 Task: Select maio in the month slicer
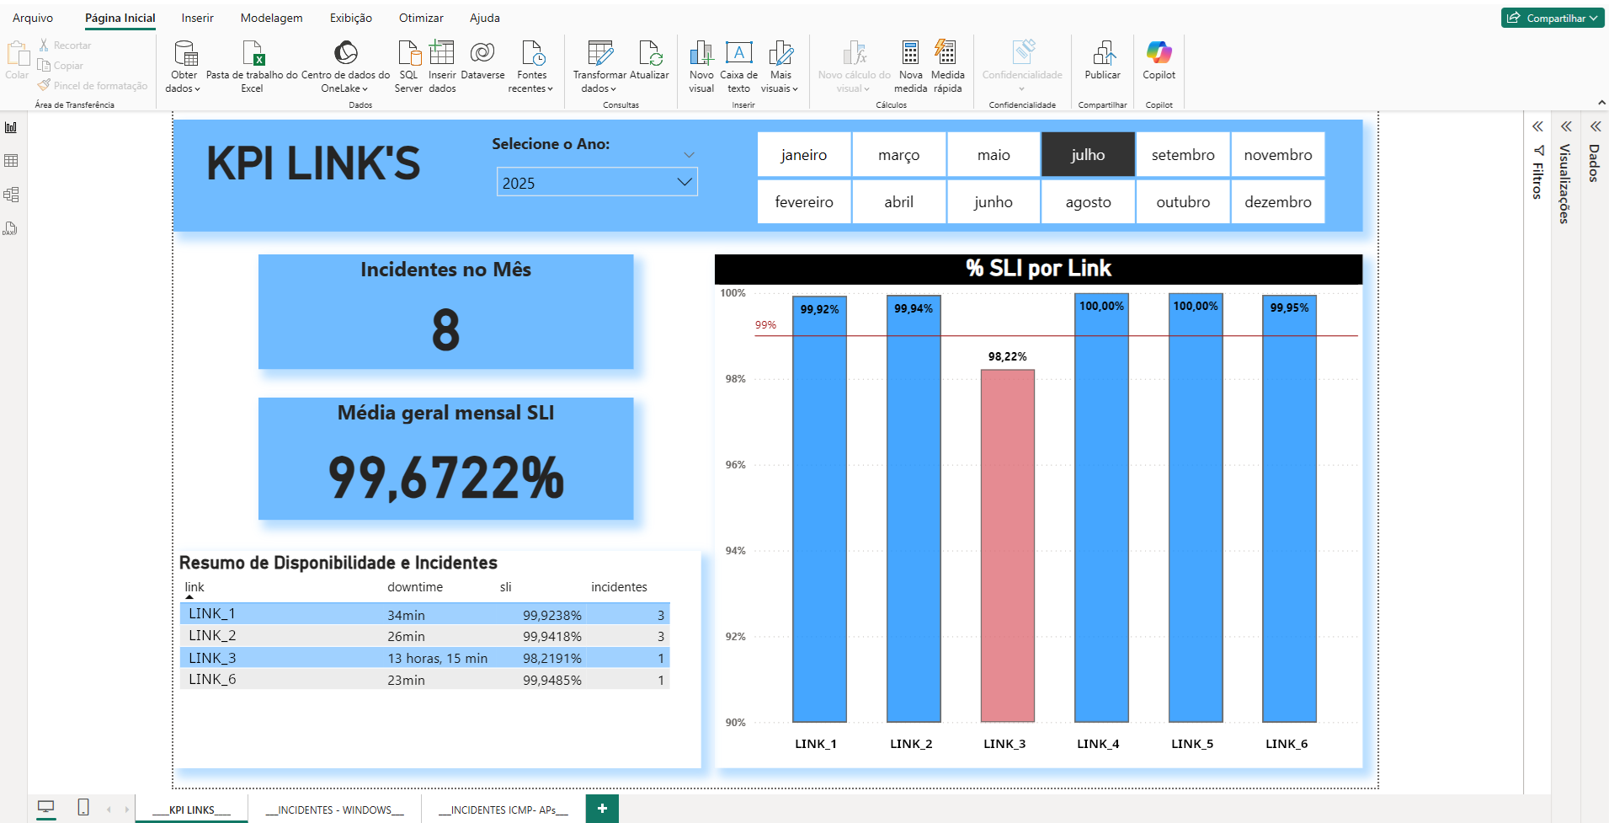coord(993,154)
